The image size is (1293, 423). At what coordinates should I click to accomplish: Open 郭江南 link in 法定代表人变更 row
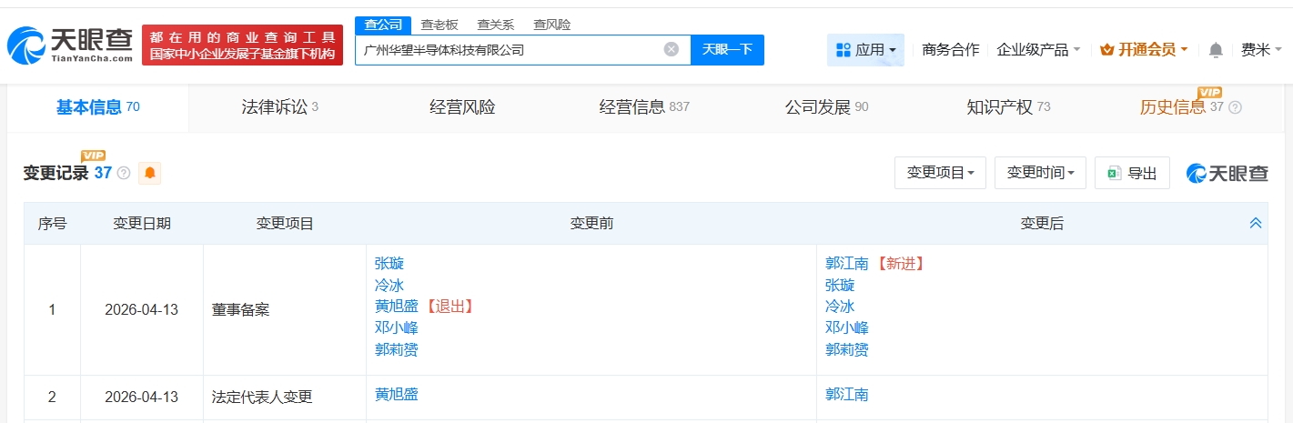pyautogui.click(x=846, y=395)
